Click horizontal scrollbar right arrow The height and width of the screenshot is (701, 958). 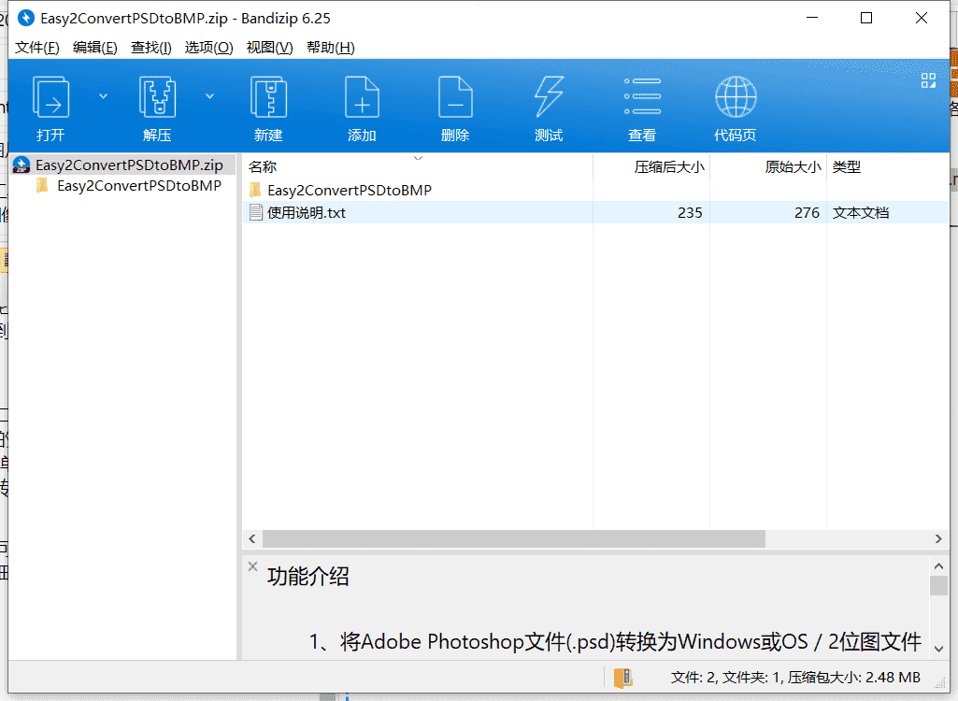tap(938, 538)
